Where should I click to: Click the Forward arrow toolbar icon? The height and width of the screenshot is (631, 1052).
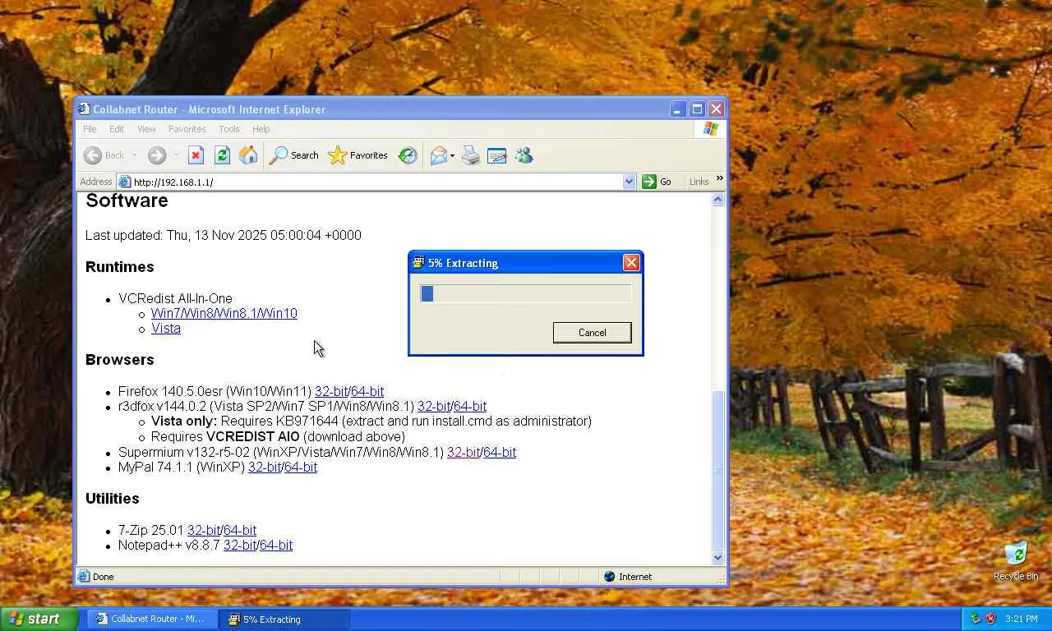pyautogui.click(x=156, y=155)
